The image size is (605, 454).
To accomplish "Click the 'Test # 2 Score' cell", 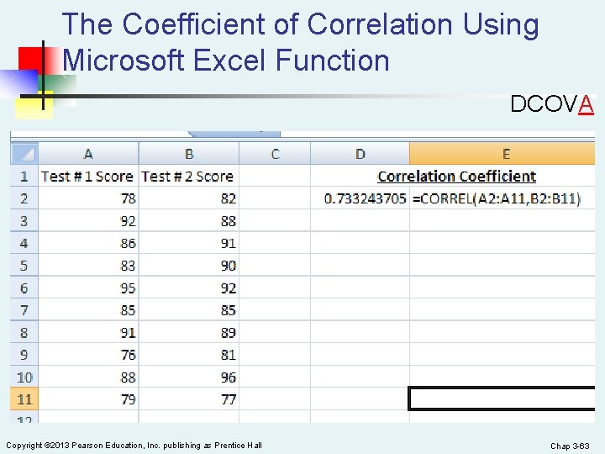I will pos(189,176).
